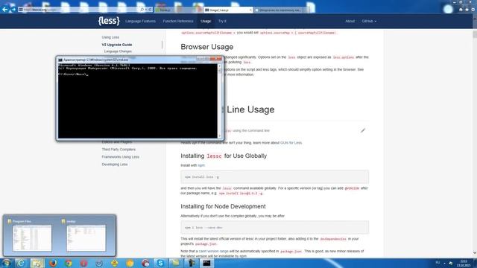
Task: Open browser Tools gear icon
Action: click(x=473, y=10)
